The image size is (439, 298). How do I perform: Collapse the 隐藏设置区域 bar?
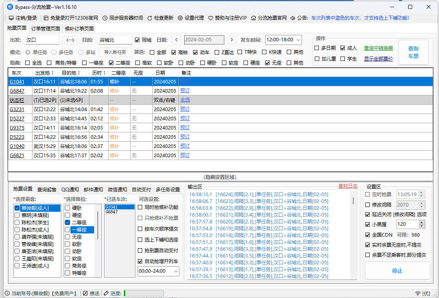pyautogui.click(x=220, y=177)
